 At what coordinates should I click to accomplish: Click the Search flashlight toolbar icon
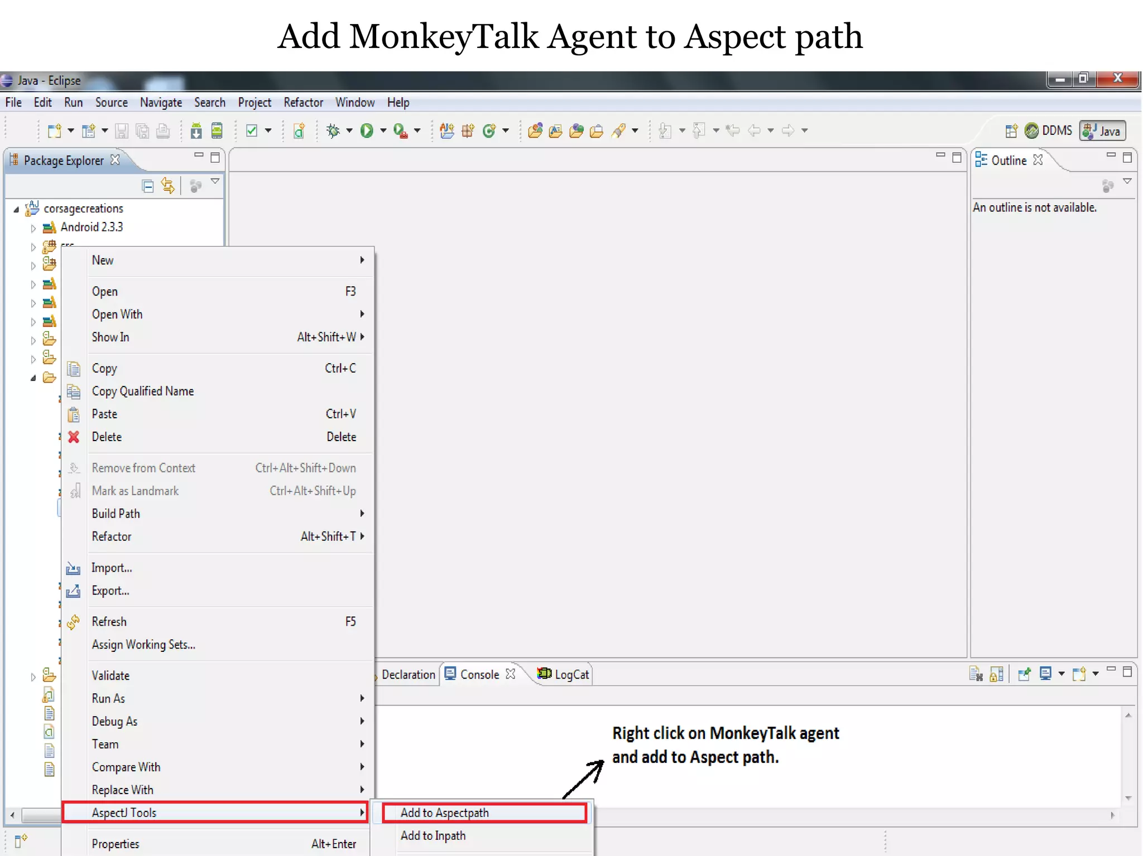[x=618, y=131]
